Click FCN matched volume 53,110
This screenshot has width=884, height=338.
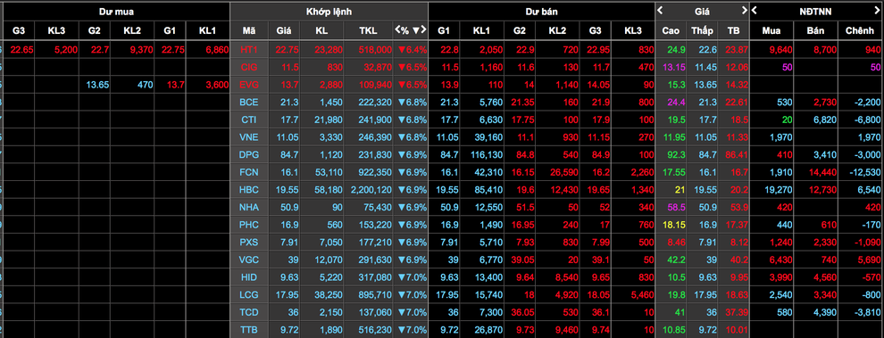(x=328, y=172)
